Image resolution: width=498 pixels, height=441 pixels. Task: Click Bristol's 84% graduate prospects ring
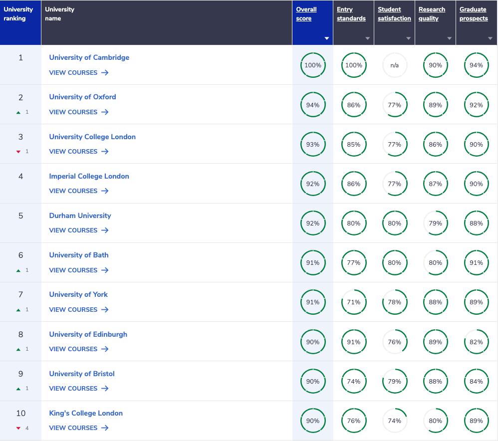tap(476, 381)
